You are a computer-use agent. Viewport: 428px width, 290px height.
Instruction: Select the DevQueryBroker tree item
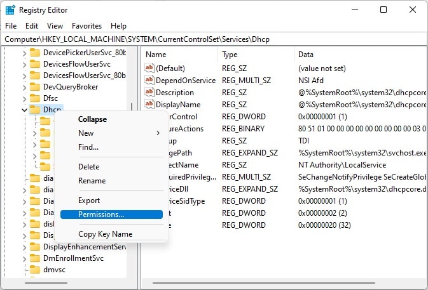click(x=71, y=87)
